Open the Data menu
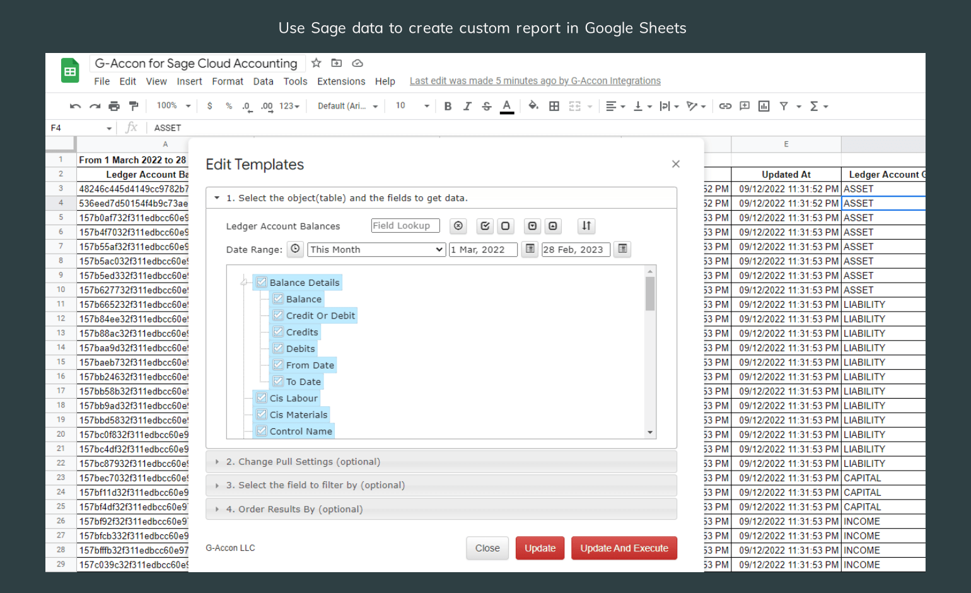The width and height of the screenshot is (971, 593). [264, 81]
